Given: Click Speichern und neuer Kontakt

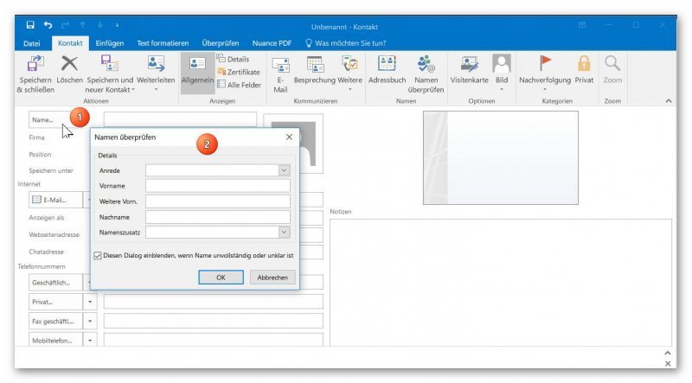Looking at the screenshot, I should pos(110,74).
